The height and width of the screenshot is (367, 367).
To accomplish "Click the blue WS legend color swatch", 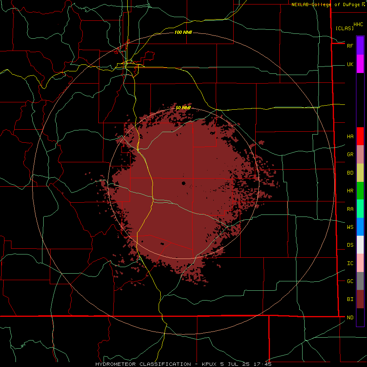I will (x=360, y=227).
